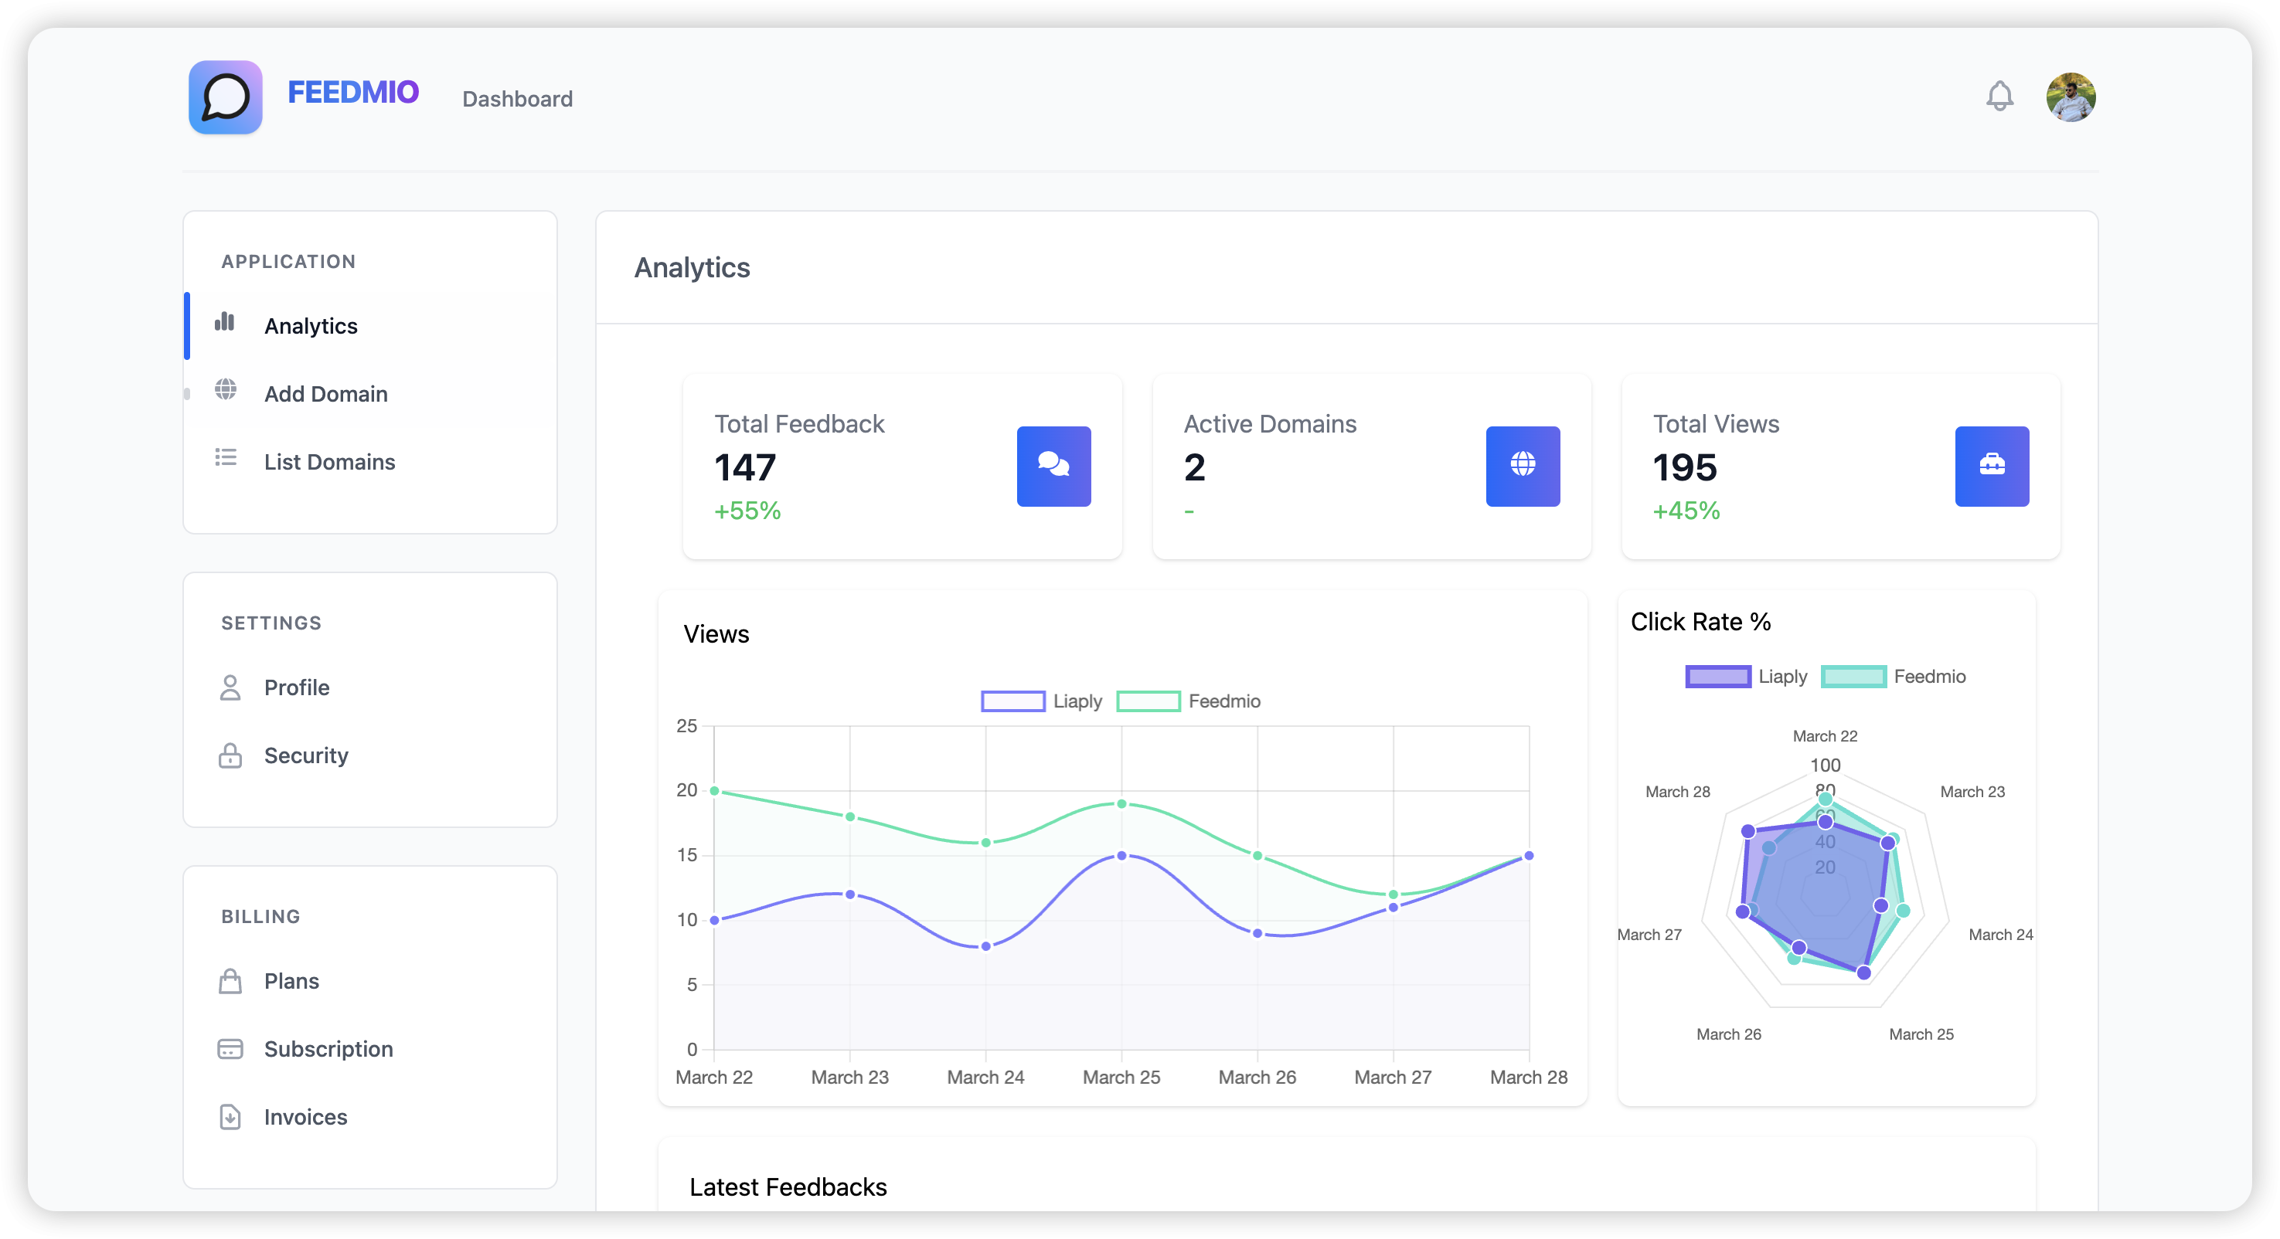Toggle Liaply series in Click Rate legend
Image resolution: width=2280 pixels, height=1239 pixels.
coord(1746,677)
